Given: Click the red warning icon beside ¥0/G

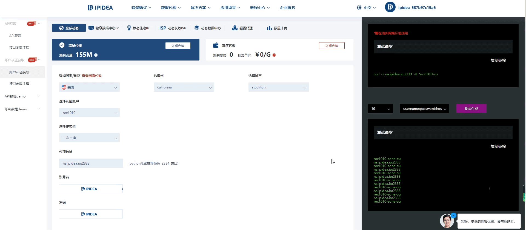Looking at the screenshot, I should coord(274,55).
